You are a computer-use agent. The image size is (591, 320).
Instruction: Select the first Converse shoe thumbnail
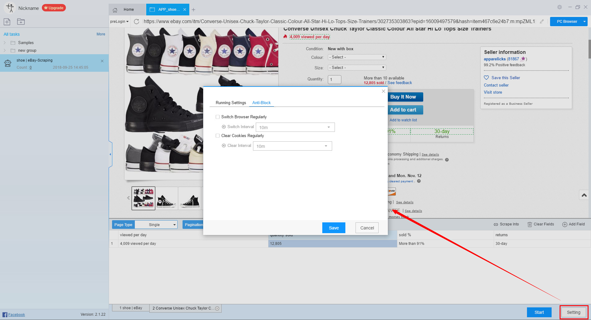[143, 198]
